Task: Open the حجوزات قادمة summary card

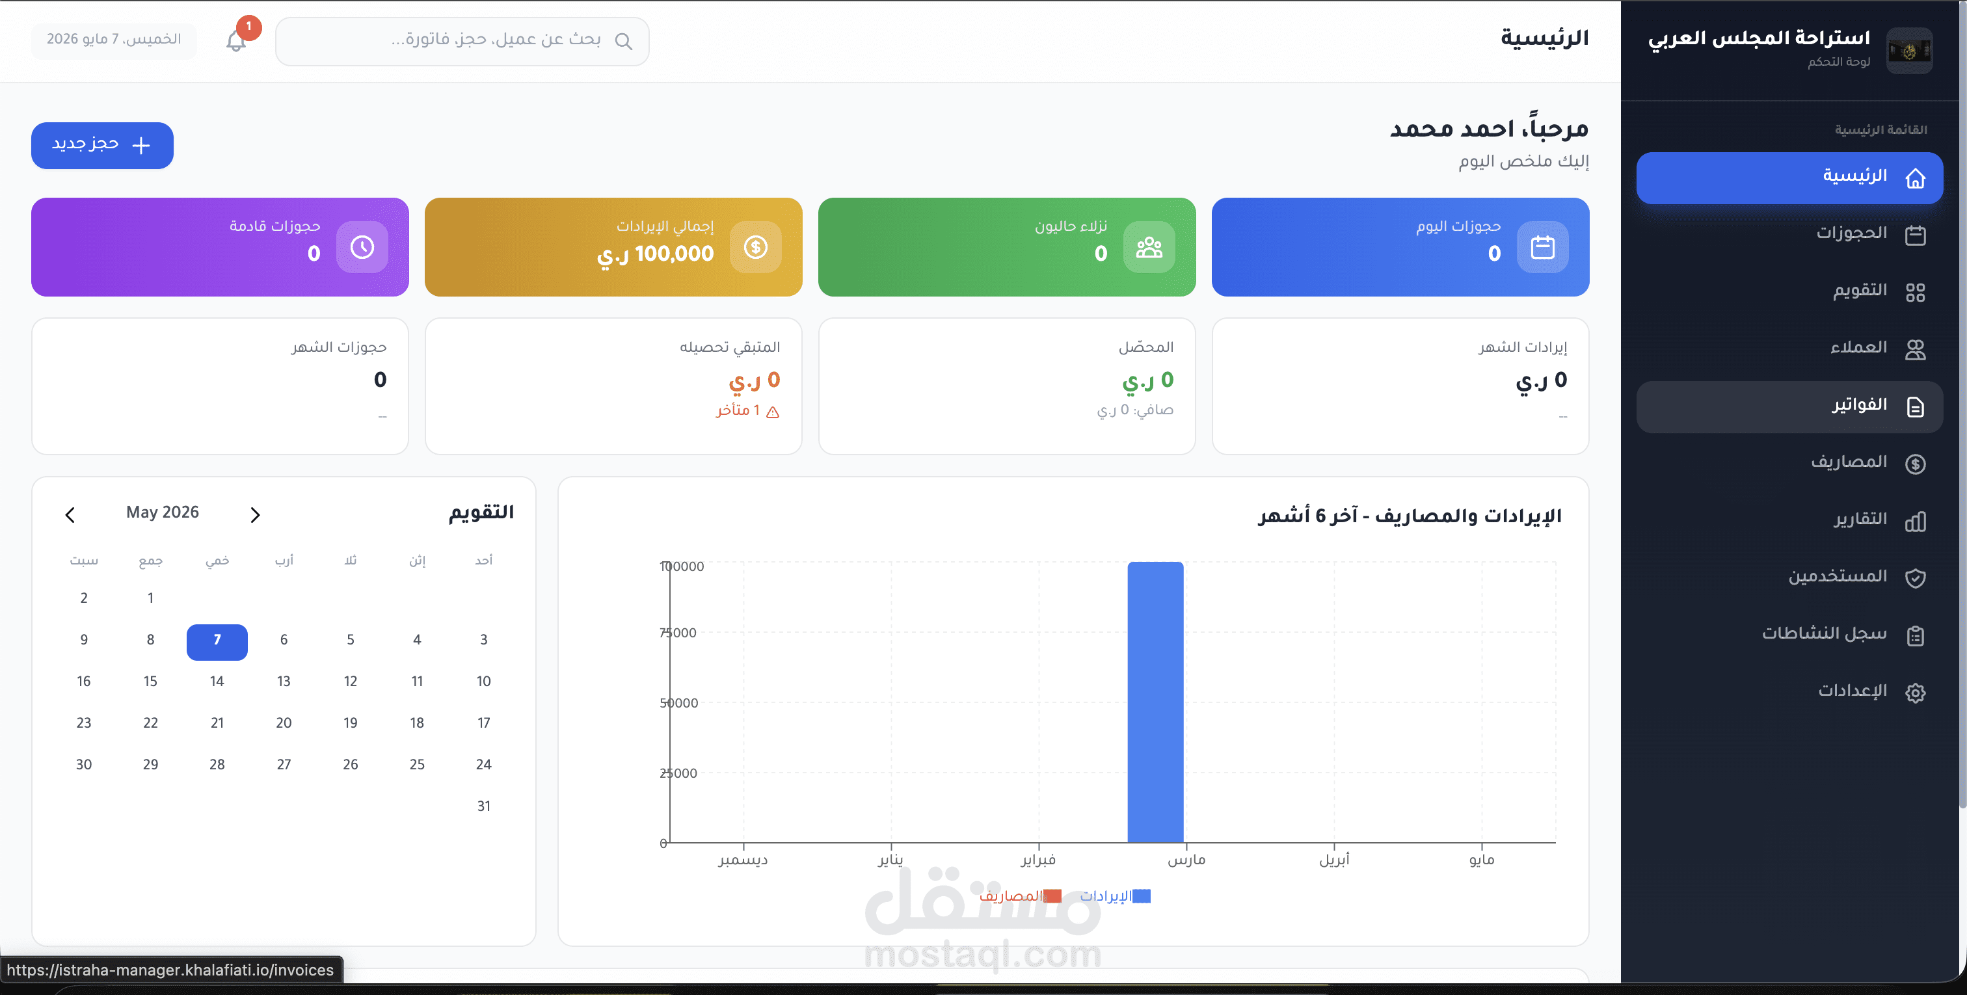Action: [x=220, y=246]
